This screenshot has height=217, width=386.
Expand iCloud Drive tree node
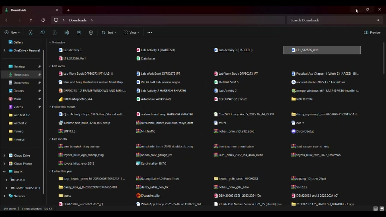tap(4, 156)
